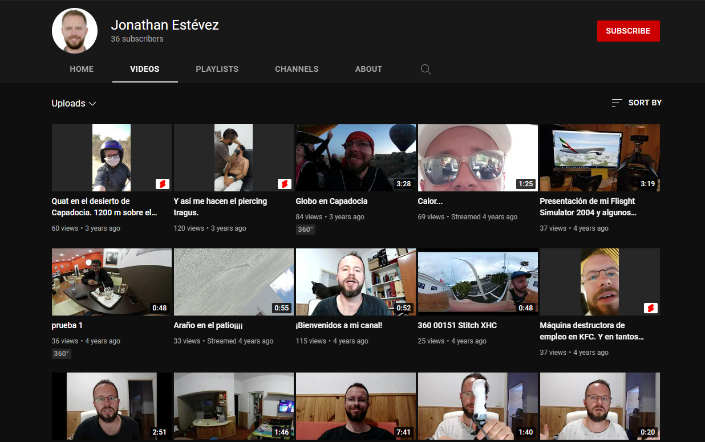Click Shorts badge on piercing tragus thumbnail
The image size is (705, 442).
click(285, 184)
